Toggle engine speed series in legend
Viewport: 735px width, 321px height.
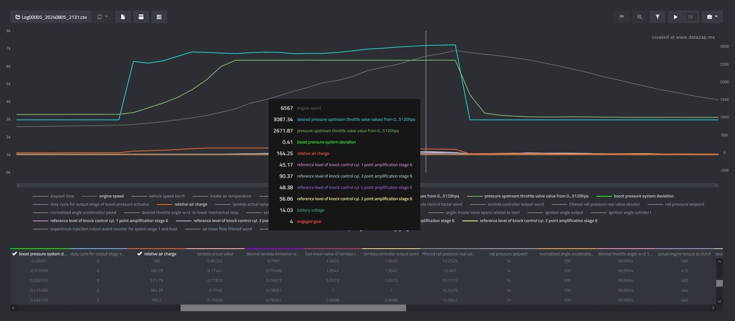click(111, 196)
